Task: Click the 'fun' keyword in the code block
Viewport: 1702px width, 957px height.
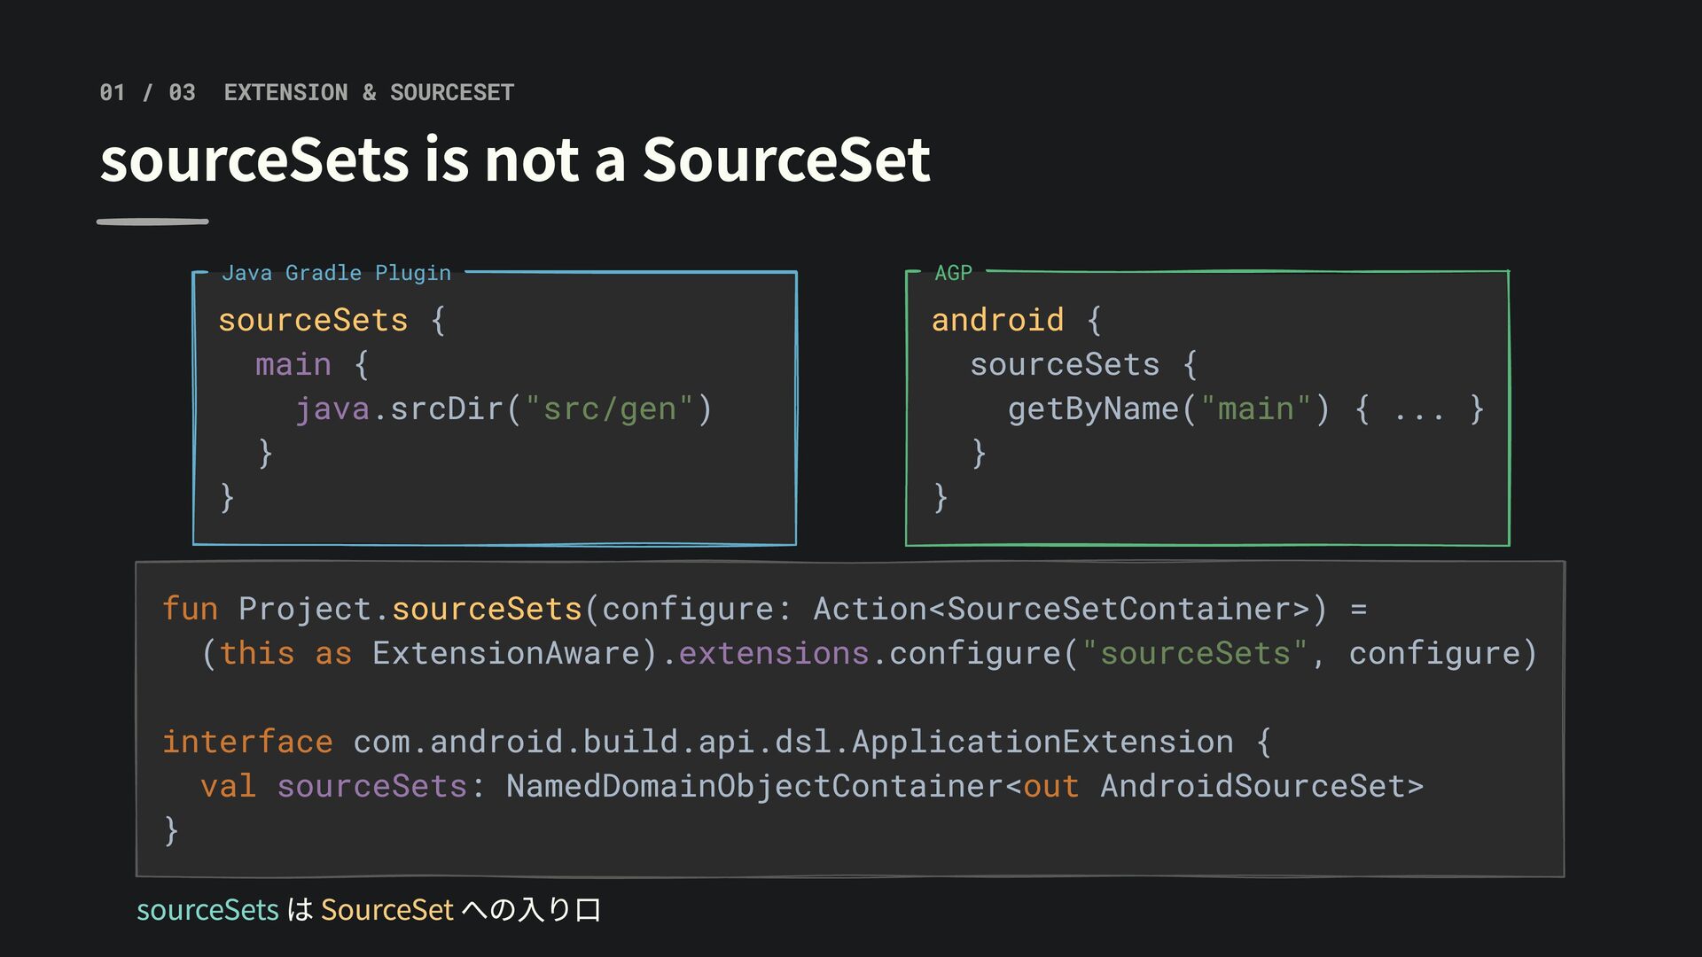Action: pos(190,609)
